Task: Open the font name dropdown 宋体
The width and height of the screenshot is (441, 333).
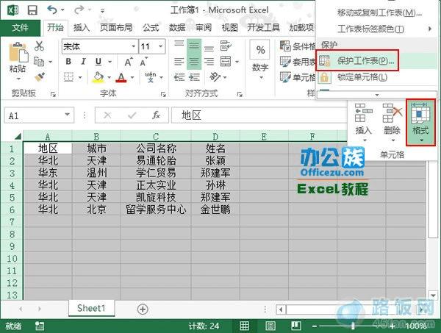Action: tap(134, 46)
